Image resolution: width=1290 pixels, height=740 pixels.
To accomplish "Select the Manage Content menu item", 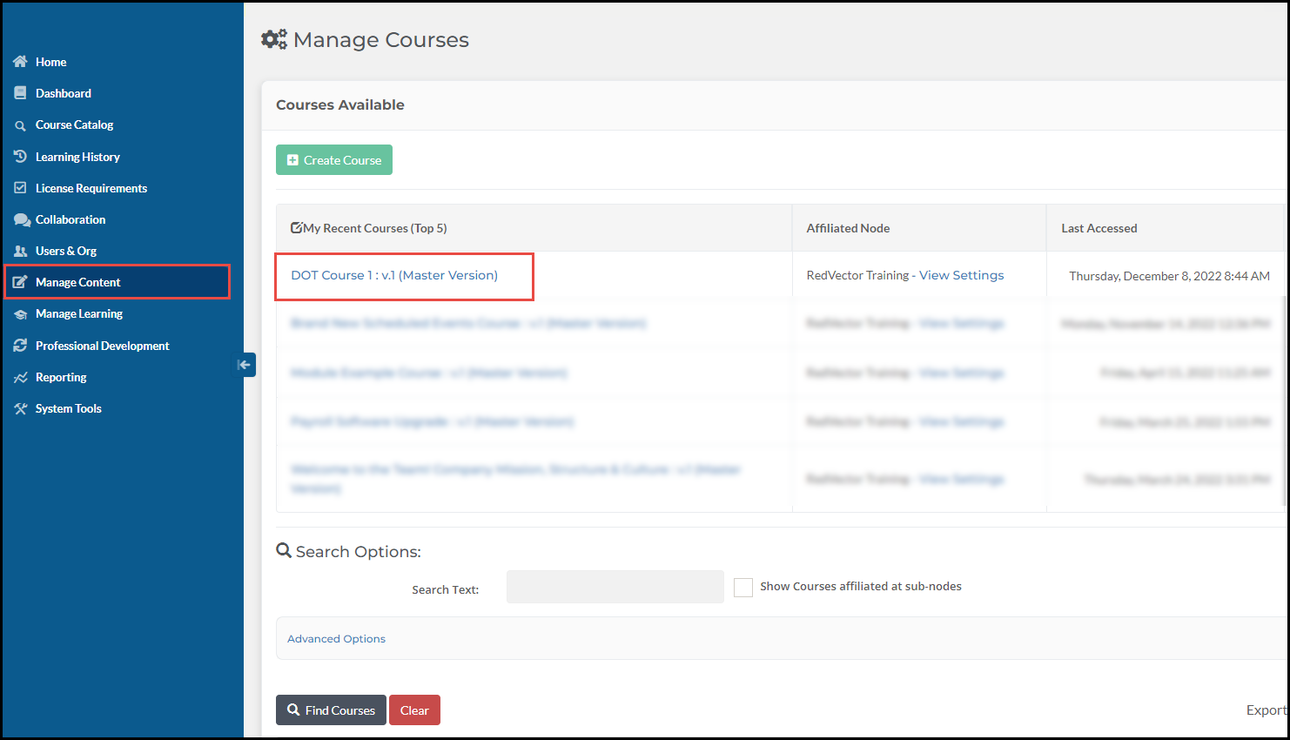I will point(78,282).
